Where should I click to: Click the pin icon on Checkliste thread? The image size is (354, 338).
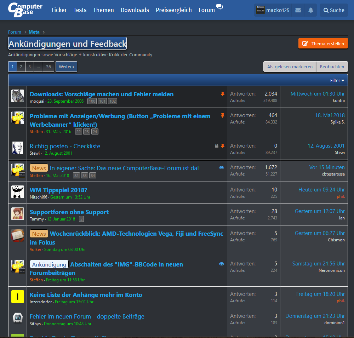coord(223,146)
